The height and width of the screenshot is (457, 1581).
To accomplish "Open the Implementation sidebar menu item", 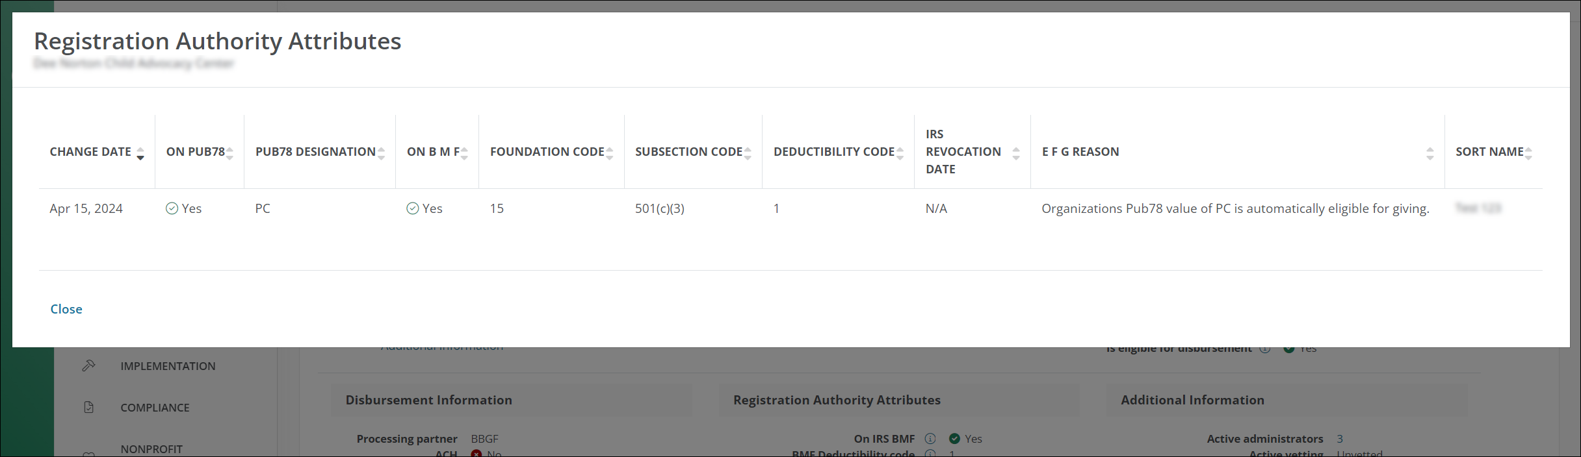I will pos(168,366).
